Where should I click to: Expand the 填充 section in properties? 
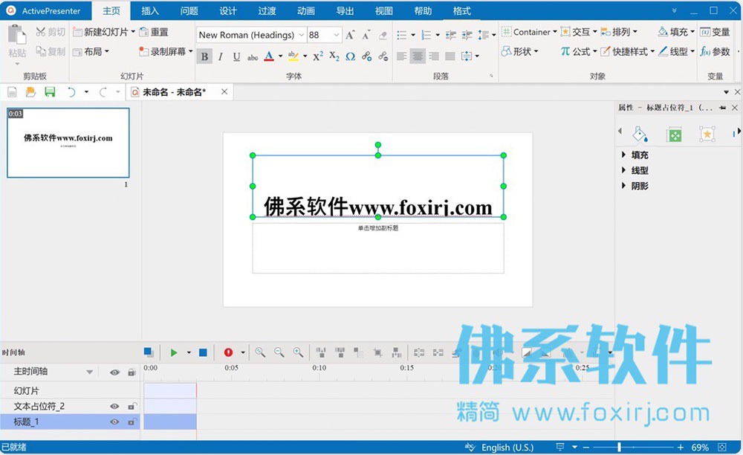click(635, 155)
